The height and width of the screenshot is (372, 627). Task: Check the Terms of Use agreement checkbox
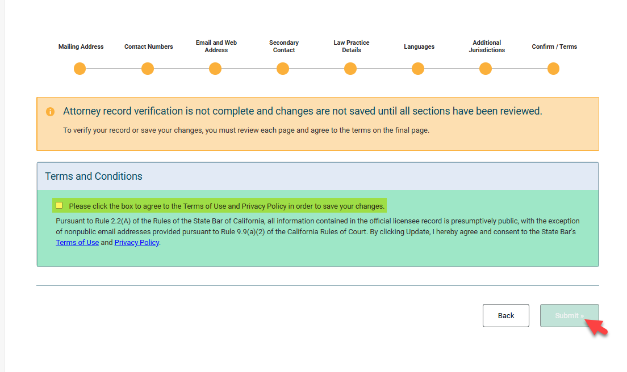tap(59, 205)
